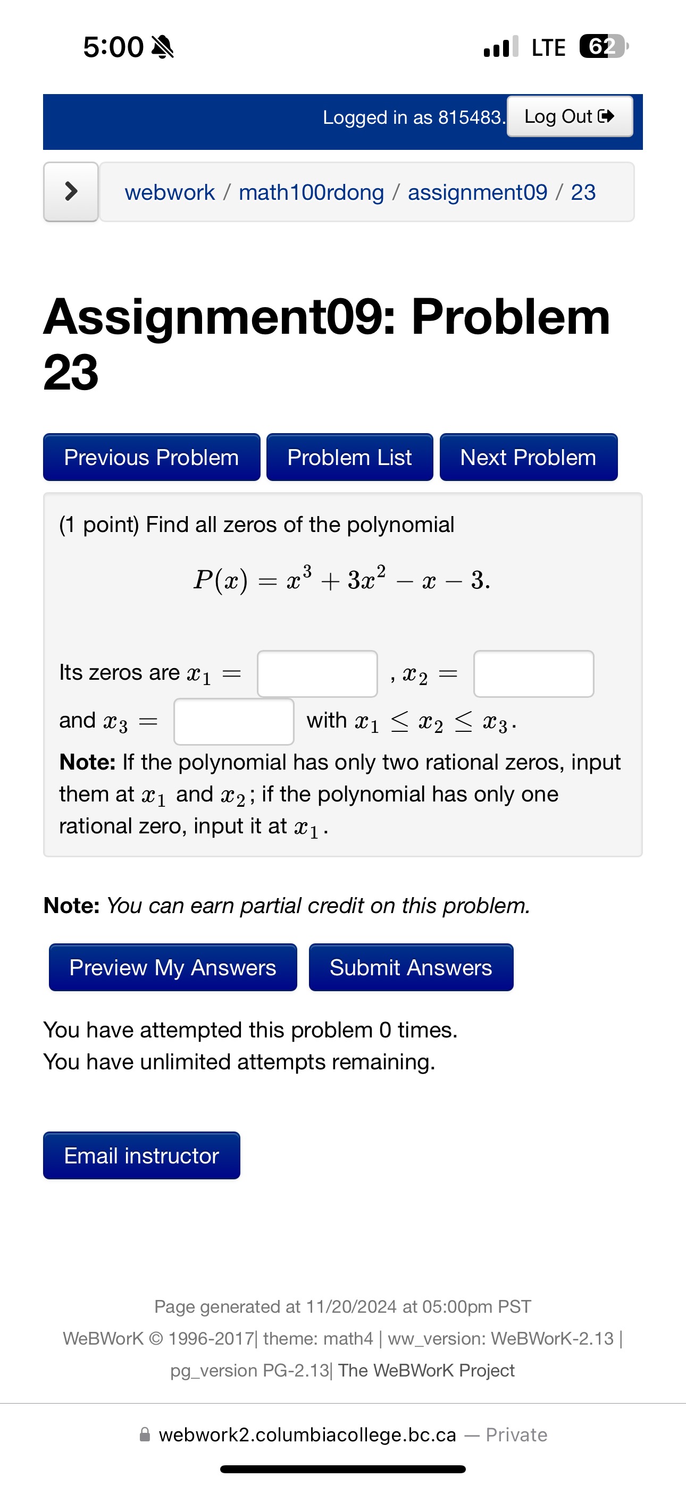Tap the battery indicator icon
Image resolution: width=686 pixels, height=1486 pixels.
[x=604, y=47]
